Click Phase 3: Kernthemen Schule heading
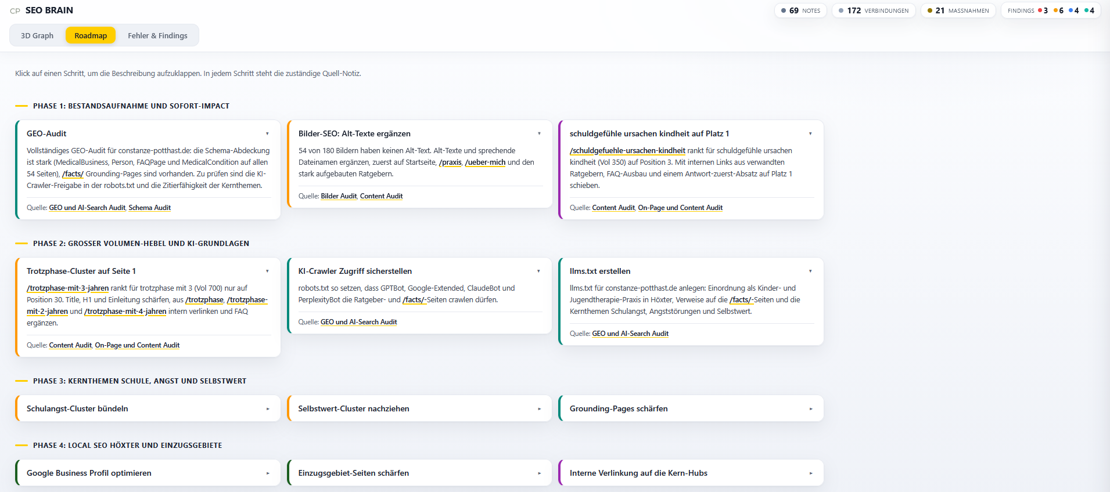Image resolution: width=1110 pixels, height=492 pixels. click(139, 381)
